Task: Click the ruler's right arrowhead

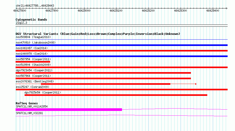Action: pos(227,8)
